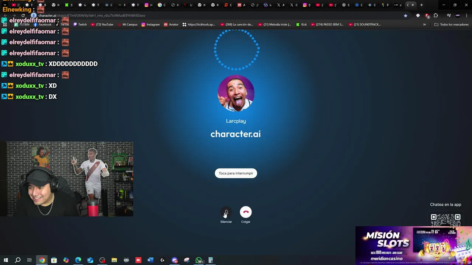Open WhatsApp with 99+ badge in taskbar
Screen dimensions: 472x265
199,260
